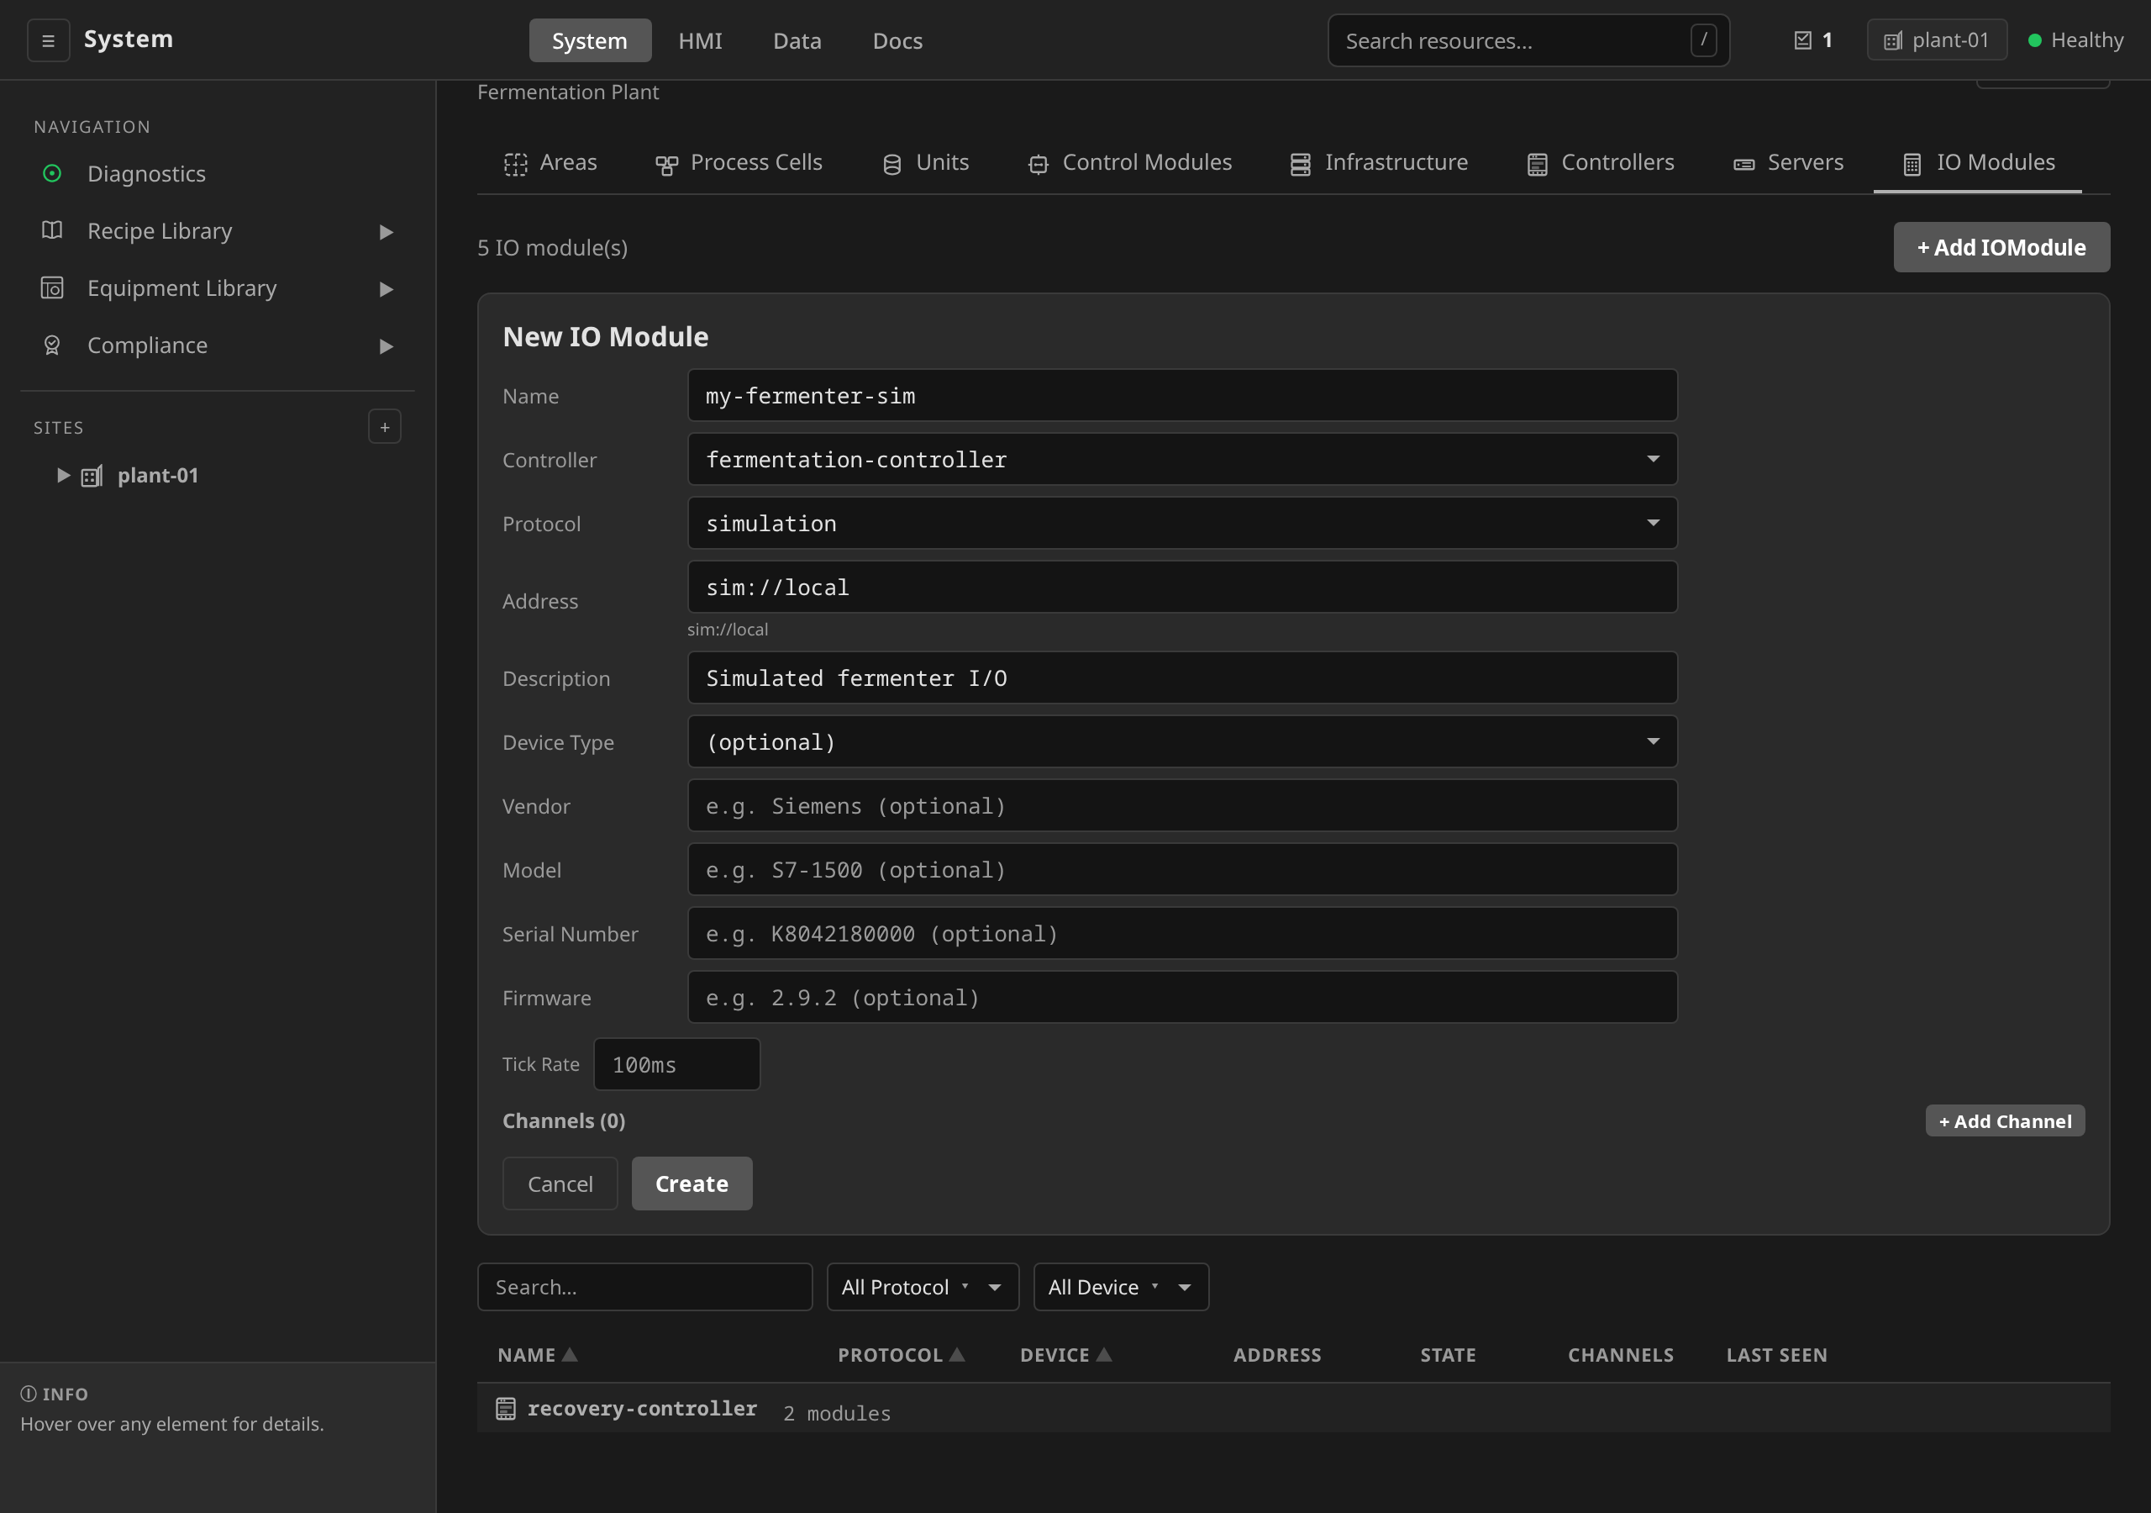Click the plant-01 site selector button
Screen dimensions: 2151x1513
click(1937, 40)
